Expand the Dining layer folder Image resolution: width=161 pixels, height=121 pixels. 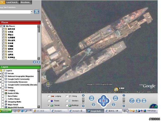(x=1, y=88)
